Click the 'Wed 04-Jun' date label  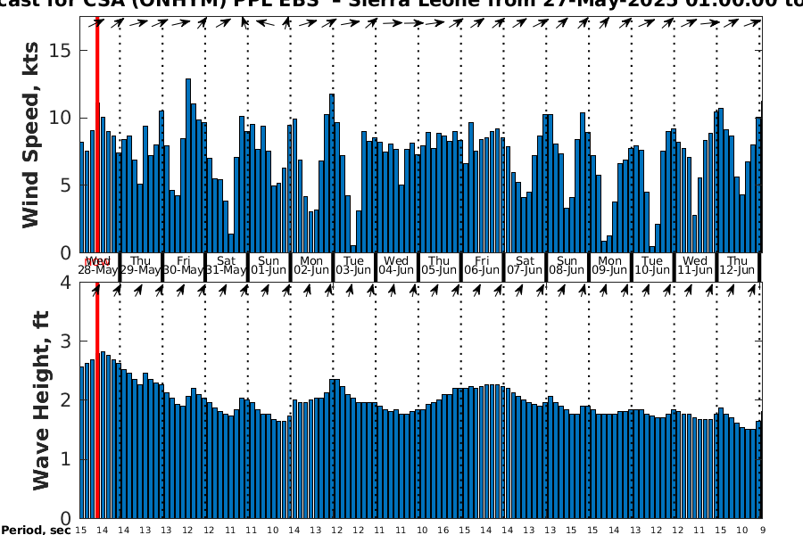pyautogui.click(x=396, y=266)
